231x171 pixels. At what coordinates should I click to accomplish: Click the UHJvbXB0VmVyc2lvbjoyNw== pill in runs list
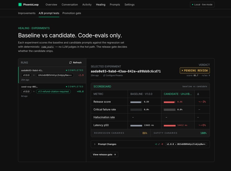tap(55, 75)
